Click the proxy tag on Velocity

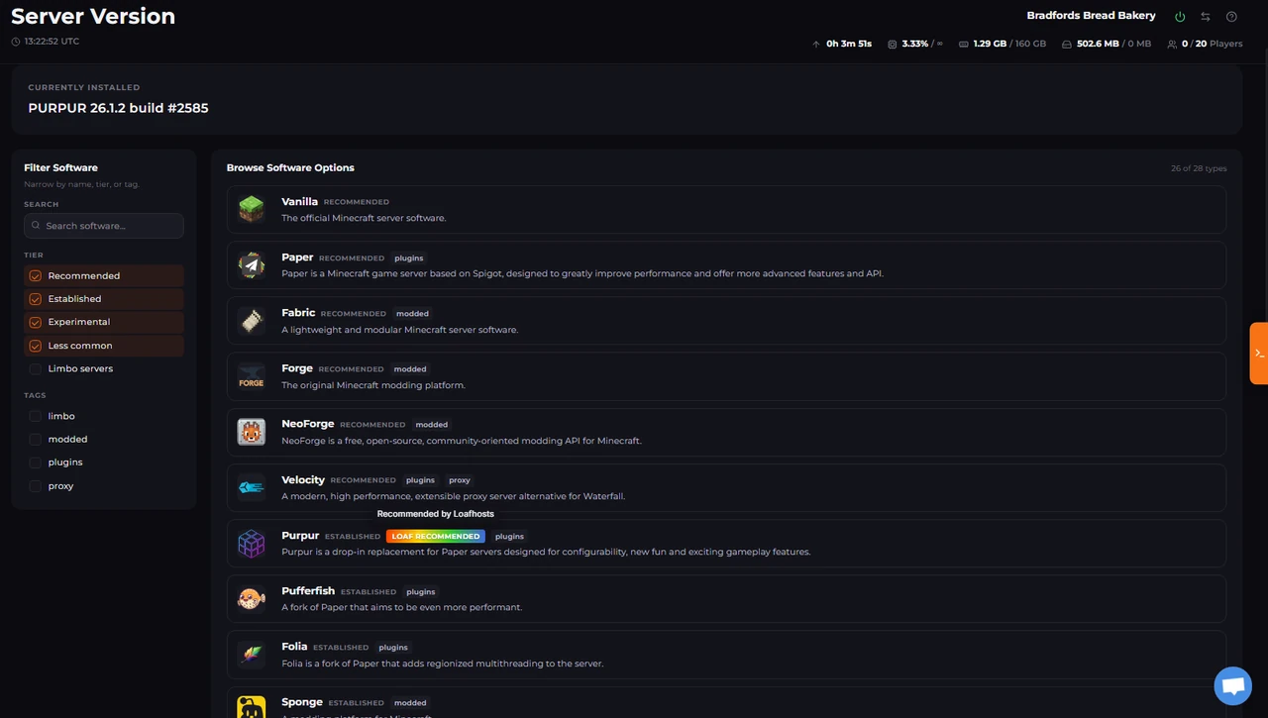pyautogui.click(x=460, y=480)
